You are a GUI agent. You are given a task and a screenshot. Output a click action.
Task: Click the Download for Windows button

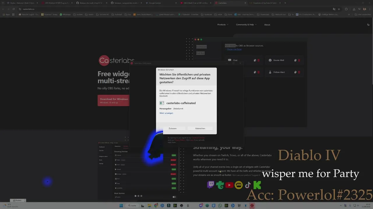coord(113,100)
